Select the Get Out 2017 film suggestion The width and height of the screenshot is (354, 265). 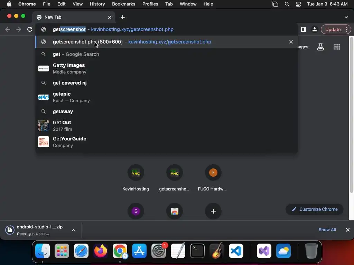coord(167,126)
